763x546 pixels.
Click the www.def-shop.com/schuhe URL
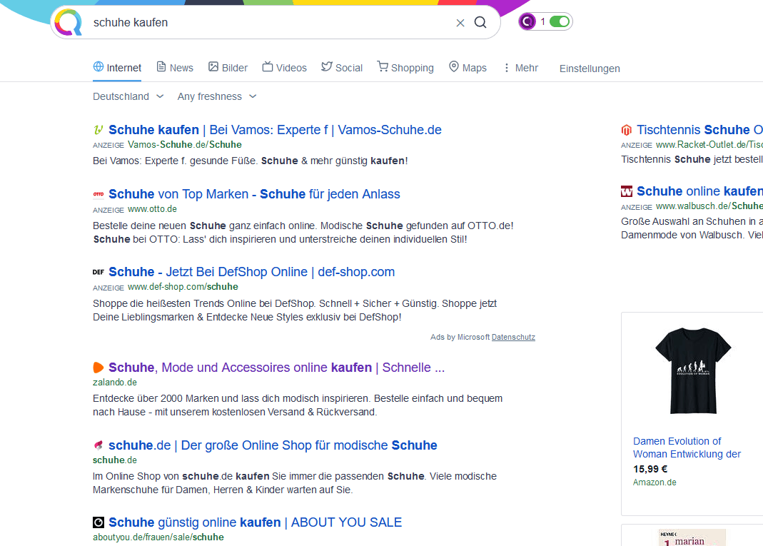[x=183, y=287]
